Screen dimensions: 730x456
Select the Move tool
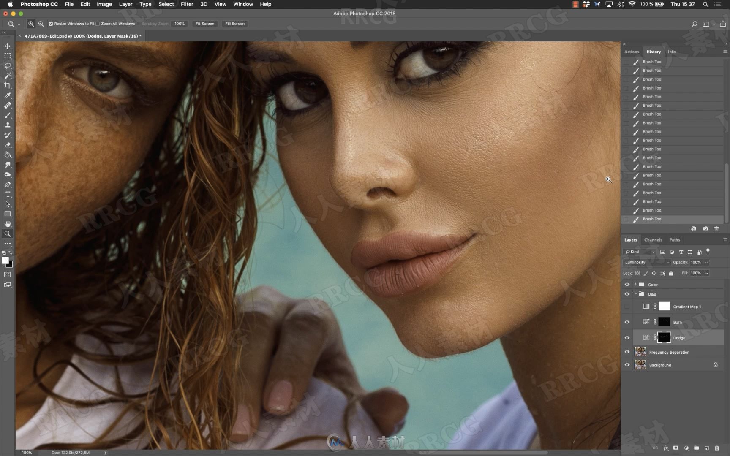pos(8,46)
